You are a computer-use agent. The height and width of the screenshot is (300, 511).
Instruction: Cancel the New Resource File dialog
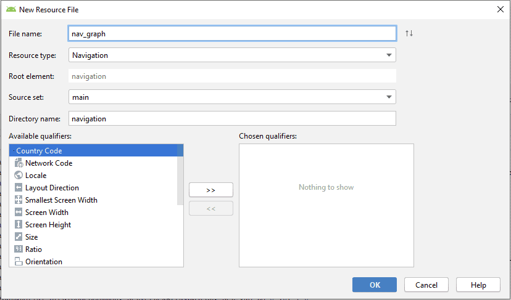pyautogui.click(x=426, y=285)
